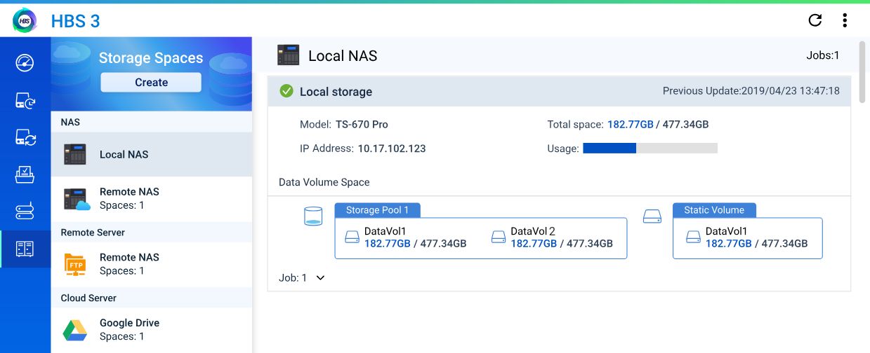The height and width of the screenshot is (353, 870).
Task: Select Remote NAS under the NAS section
Action: [152, 199]
